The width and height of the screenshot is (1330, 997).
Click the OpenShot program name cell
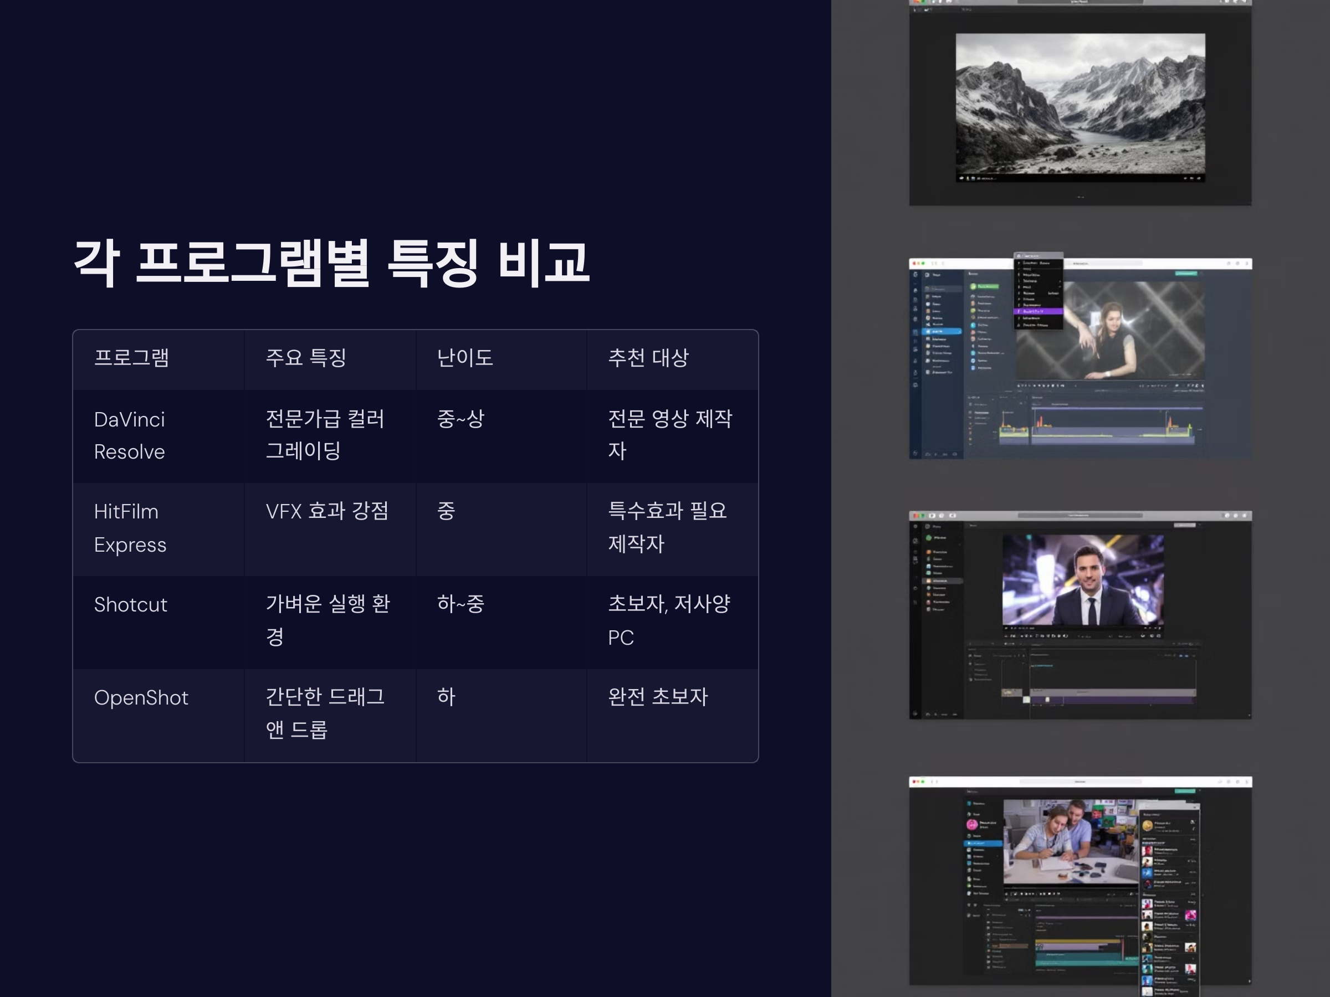(x=141, y=698)
